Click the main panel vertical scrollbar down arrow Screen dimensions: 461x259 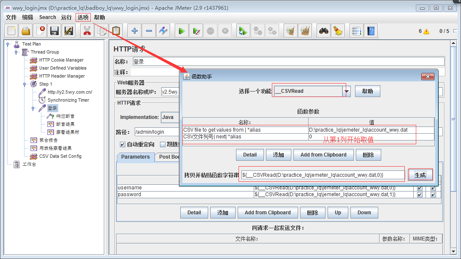tap(453, 251)
